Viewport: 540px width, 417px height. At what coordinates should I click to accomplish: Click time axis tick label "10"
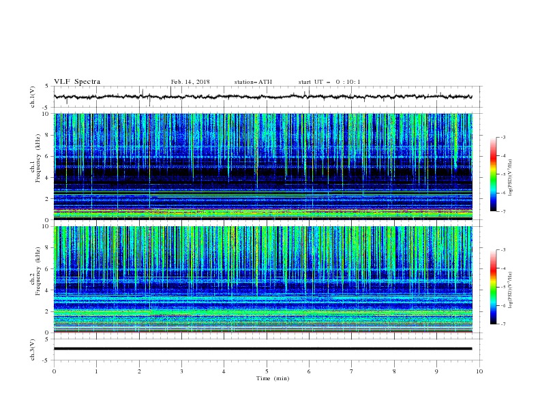479,371
